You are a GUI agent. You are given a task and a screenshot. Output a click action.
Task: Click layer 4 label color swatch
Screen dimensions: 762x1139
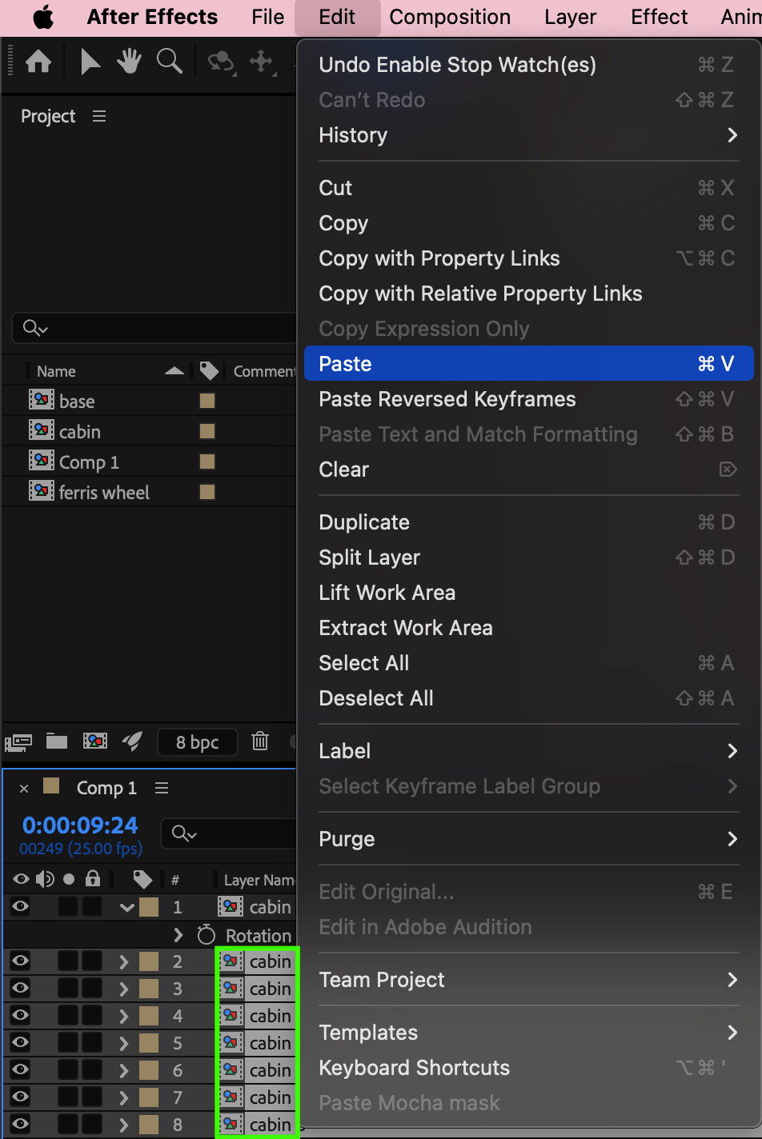149,1016
